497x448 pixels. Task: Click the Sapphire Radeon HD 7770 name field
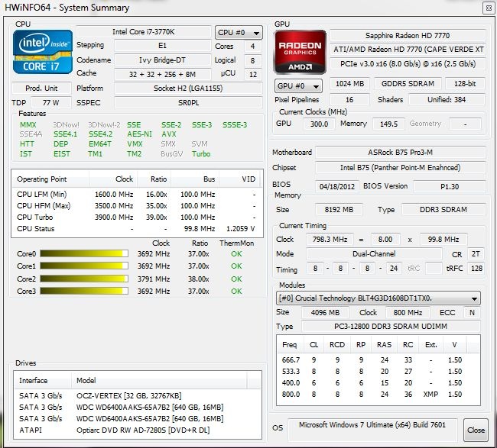408,35
